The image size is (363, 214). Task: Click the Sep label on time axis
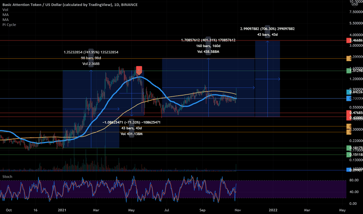tap(203, 210)
